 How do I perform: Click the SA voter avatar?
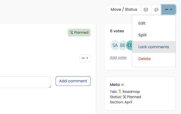[115, 45]
